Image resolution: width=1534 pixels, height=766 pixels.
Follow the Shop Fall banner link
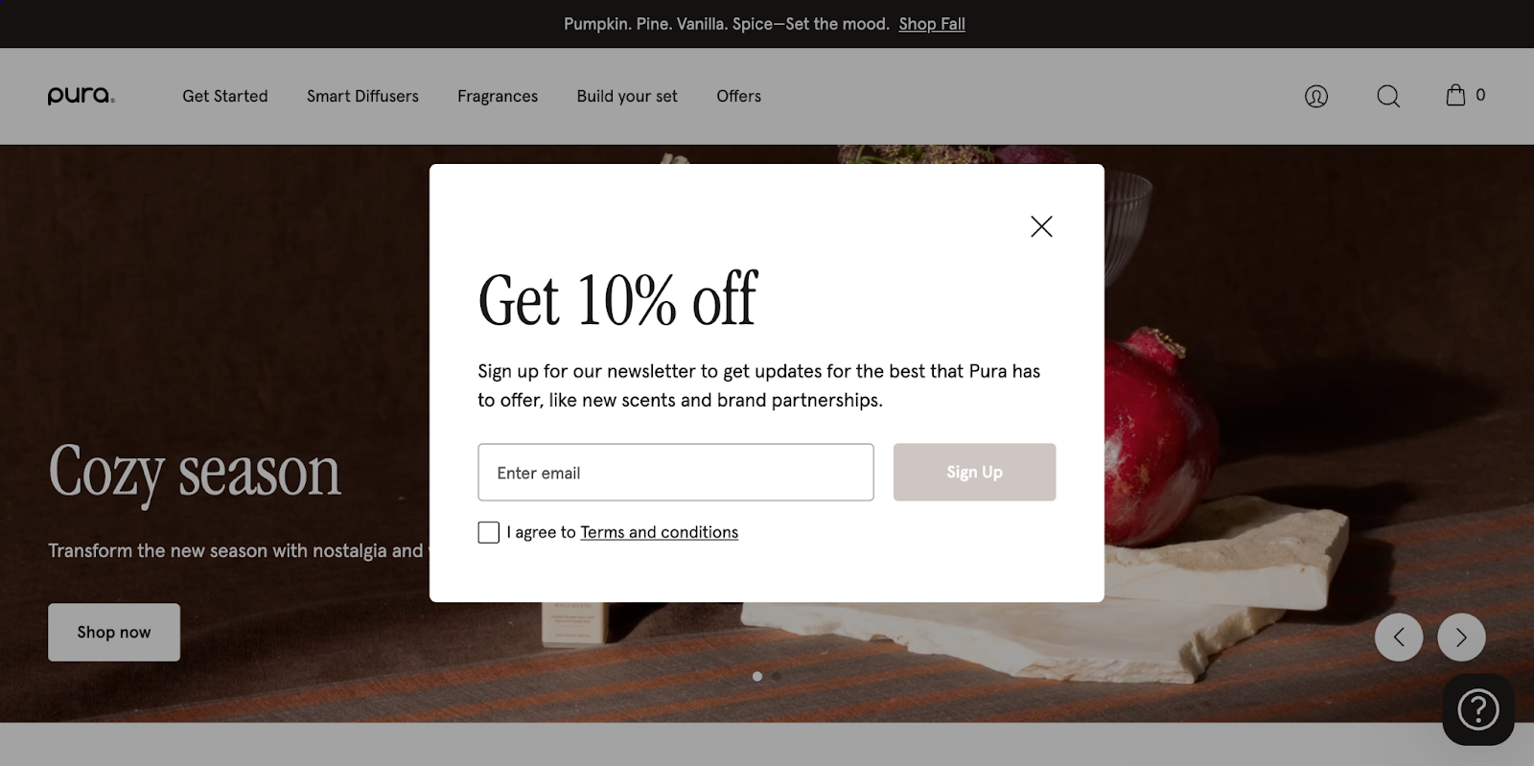click(931, 23)
